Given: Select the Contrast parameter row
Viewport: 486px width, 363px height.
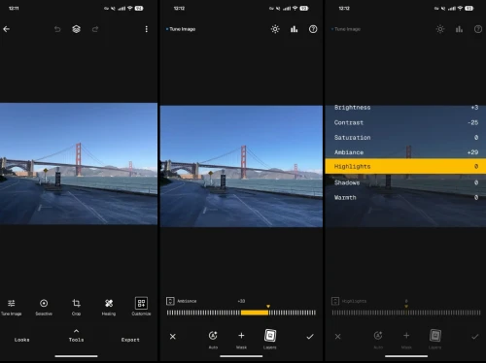Looking at the screenshot, I should pos(405,122).
